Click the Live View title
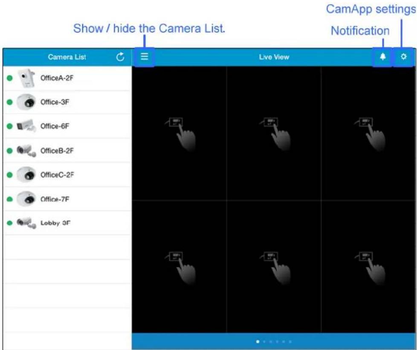The height and width of the screenshot is (350, 417). (x=274, y=57)
